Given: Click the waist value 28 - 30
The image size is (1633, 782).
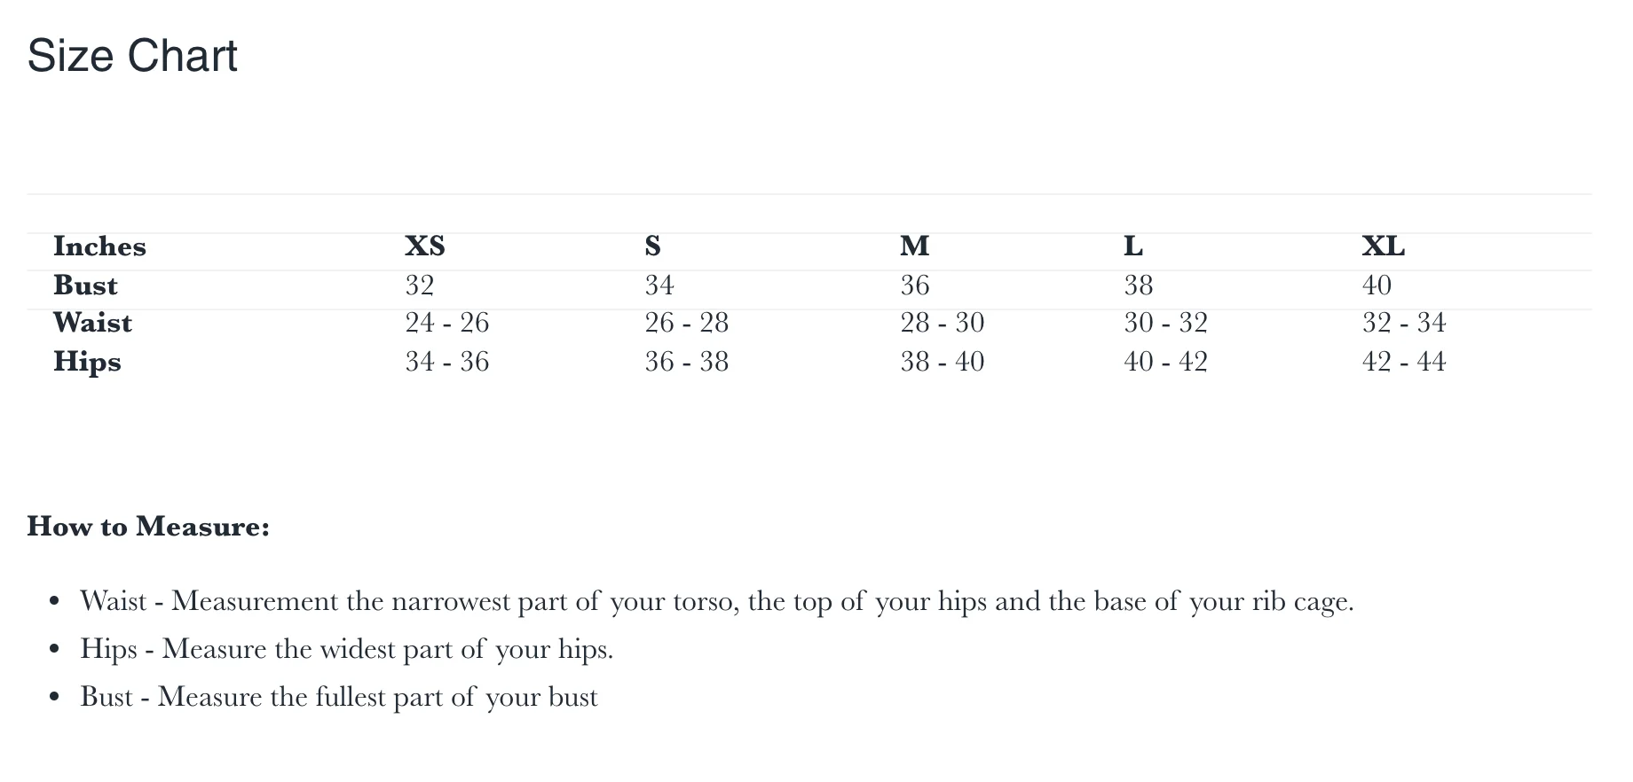Looking at the screenshot, I should coord(943,323).
